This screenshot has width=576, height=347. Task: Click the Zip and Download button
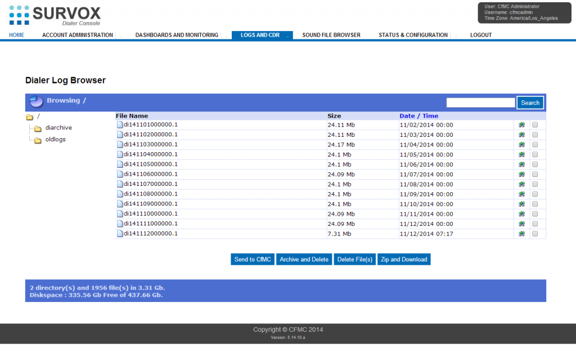pos(404,259)
